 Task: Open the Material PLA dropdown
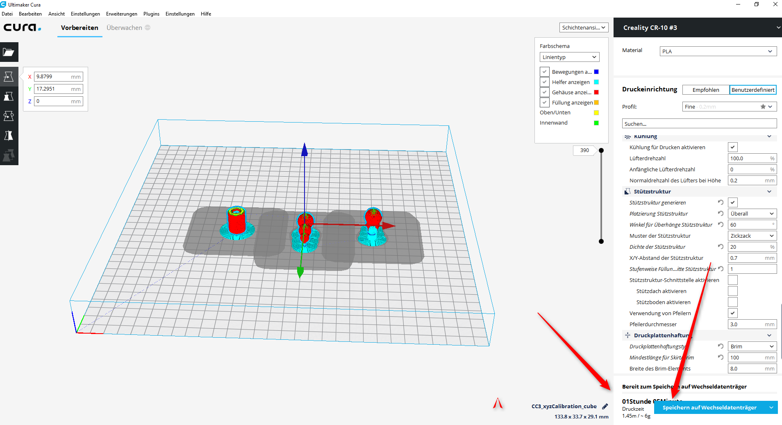718,51
